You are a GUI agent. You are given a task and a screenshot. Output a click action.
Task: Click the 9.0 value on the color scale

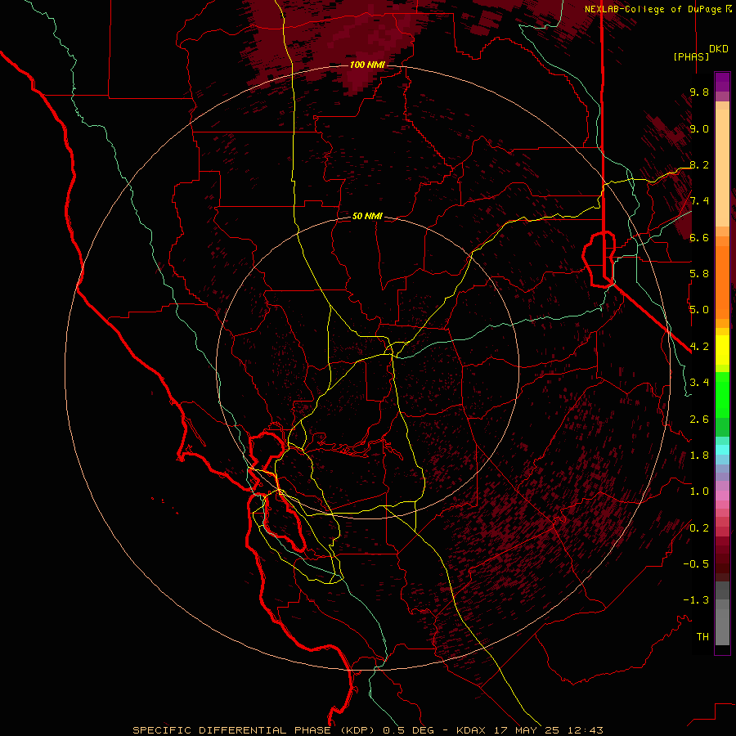[x=699, y=129]
